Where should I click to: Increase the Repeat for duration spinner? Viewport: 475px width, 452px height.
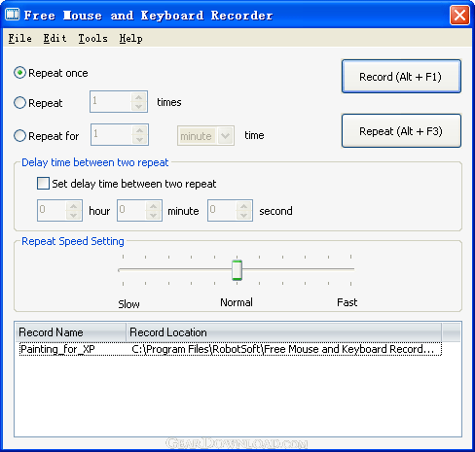[x=139, y=130]
